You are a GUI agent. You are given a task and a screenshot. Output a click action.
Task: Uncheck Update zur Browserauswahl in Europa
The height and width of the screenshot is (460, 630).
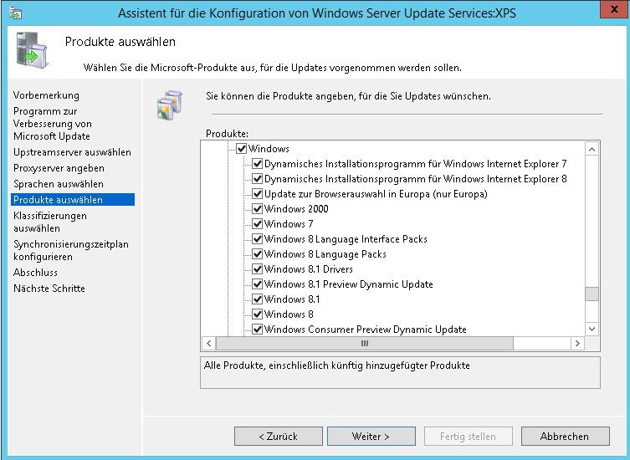click(257, 194)
